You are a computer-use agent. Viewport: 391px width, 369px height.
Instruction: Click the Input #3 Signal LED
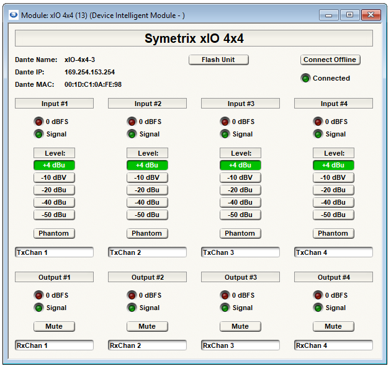(x=225, y=135)
